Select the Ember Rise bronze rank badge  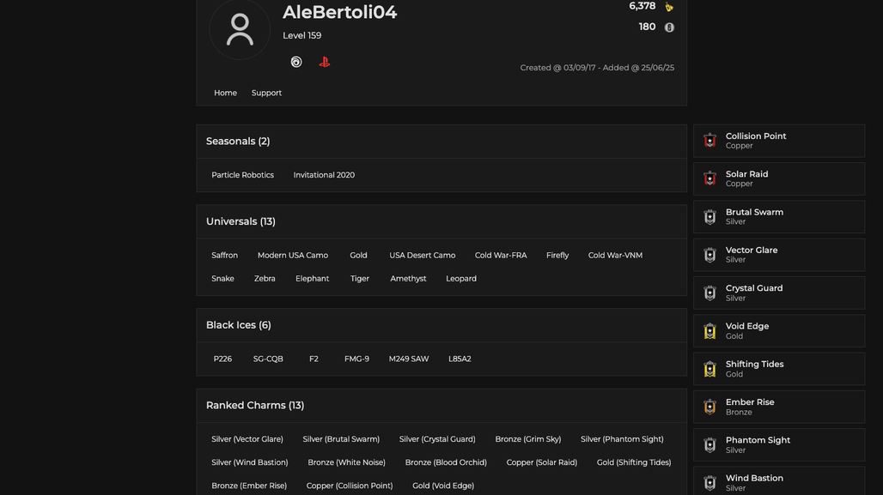(x=709, y=407)
